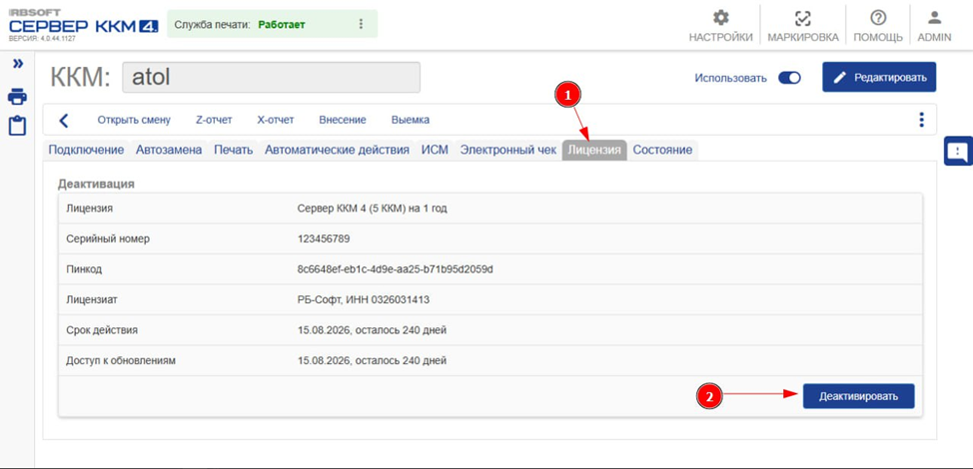973x469 pixels.
Task: Switch to the Состояние tab
Action: pyautogui.click(x=661, y=150)
